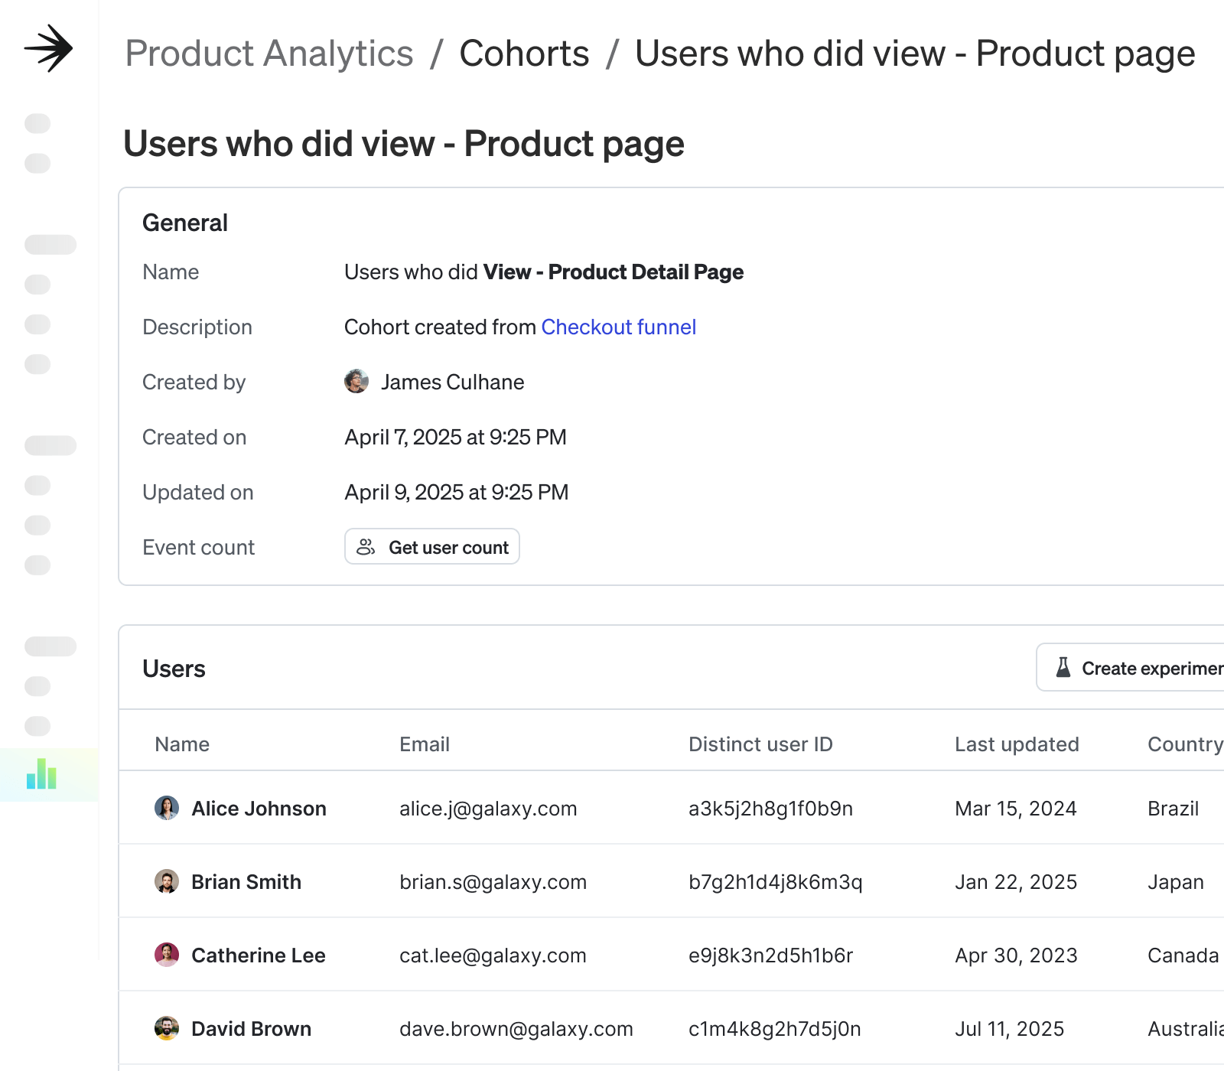1224x1071 pixels.
Task: Navigate to the Cohorts breadcrumb
Action: (x=524, y=54)
